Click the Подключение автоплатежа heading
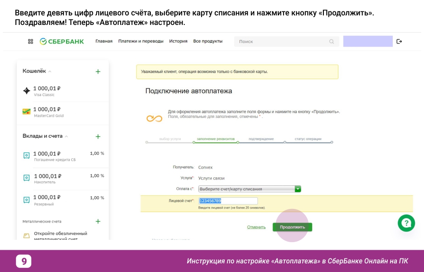Viewport: 424px width, 272px height. (x=188, y=91)
